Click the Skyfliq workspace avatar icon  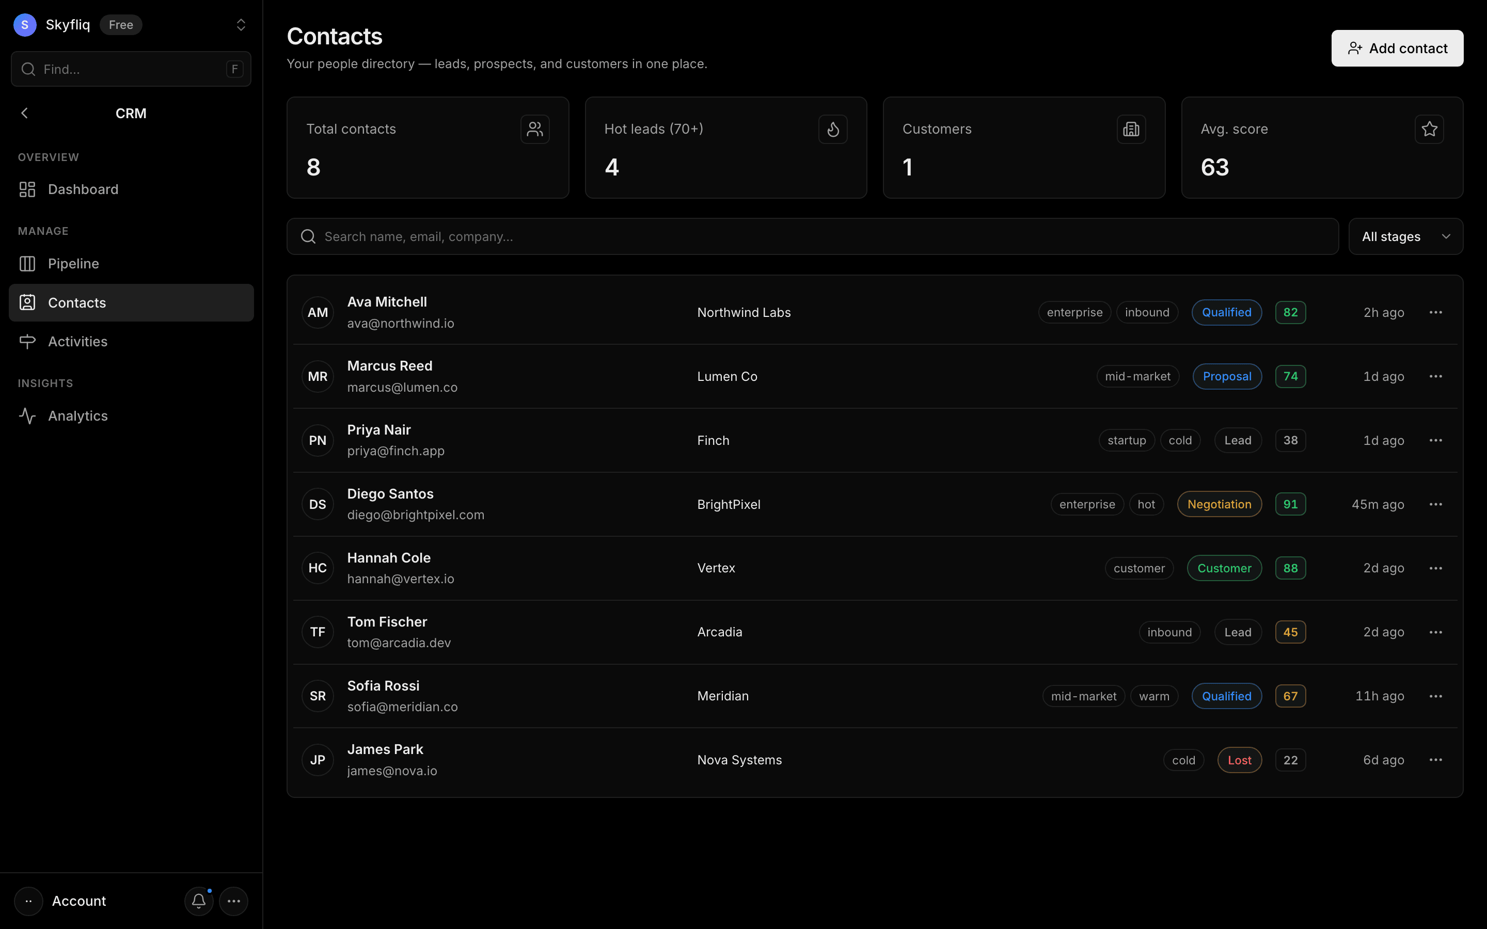tap(25, 25)
